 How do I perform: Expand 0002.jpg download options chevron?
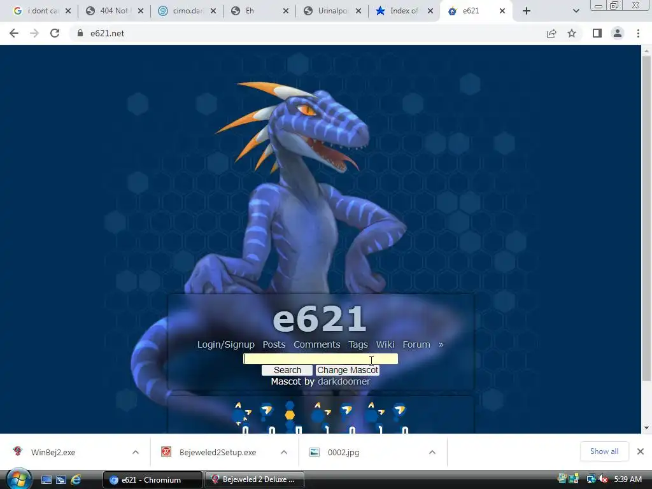click(x=432, y=452)
